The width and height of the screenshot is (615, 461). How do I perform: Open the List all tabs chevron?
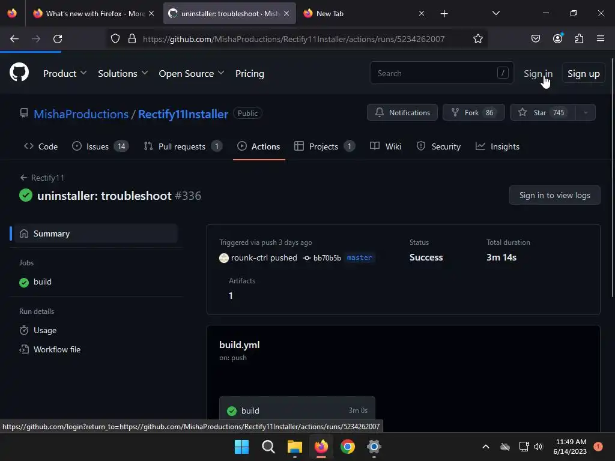point(495,13)
